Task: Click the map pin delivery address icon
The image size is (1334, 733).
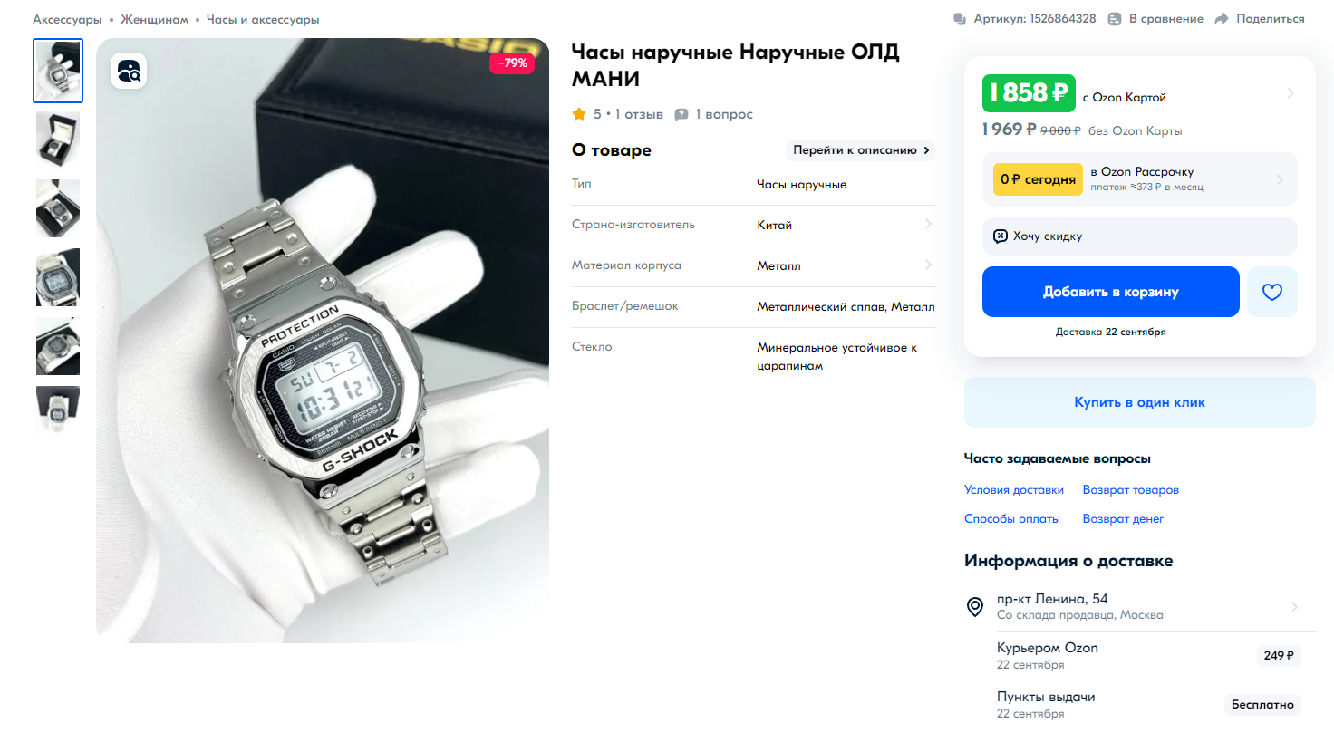Action: (x=975, y=606)
